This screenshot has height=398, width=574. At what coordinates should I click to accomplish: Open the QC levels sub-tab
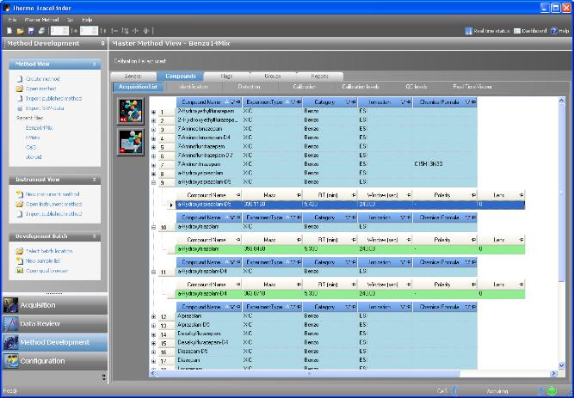(417, 87)
